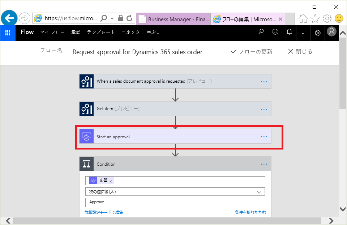Expand the When a sales document approval step
This screenshot has width=347, height=225.
click(x=175, y=81)
